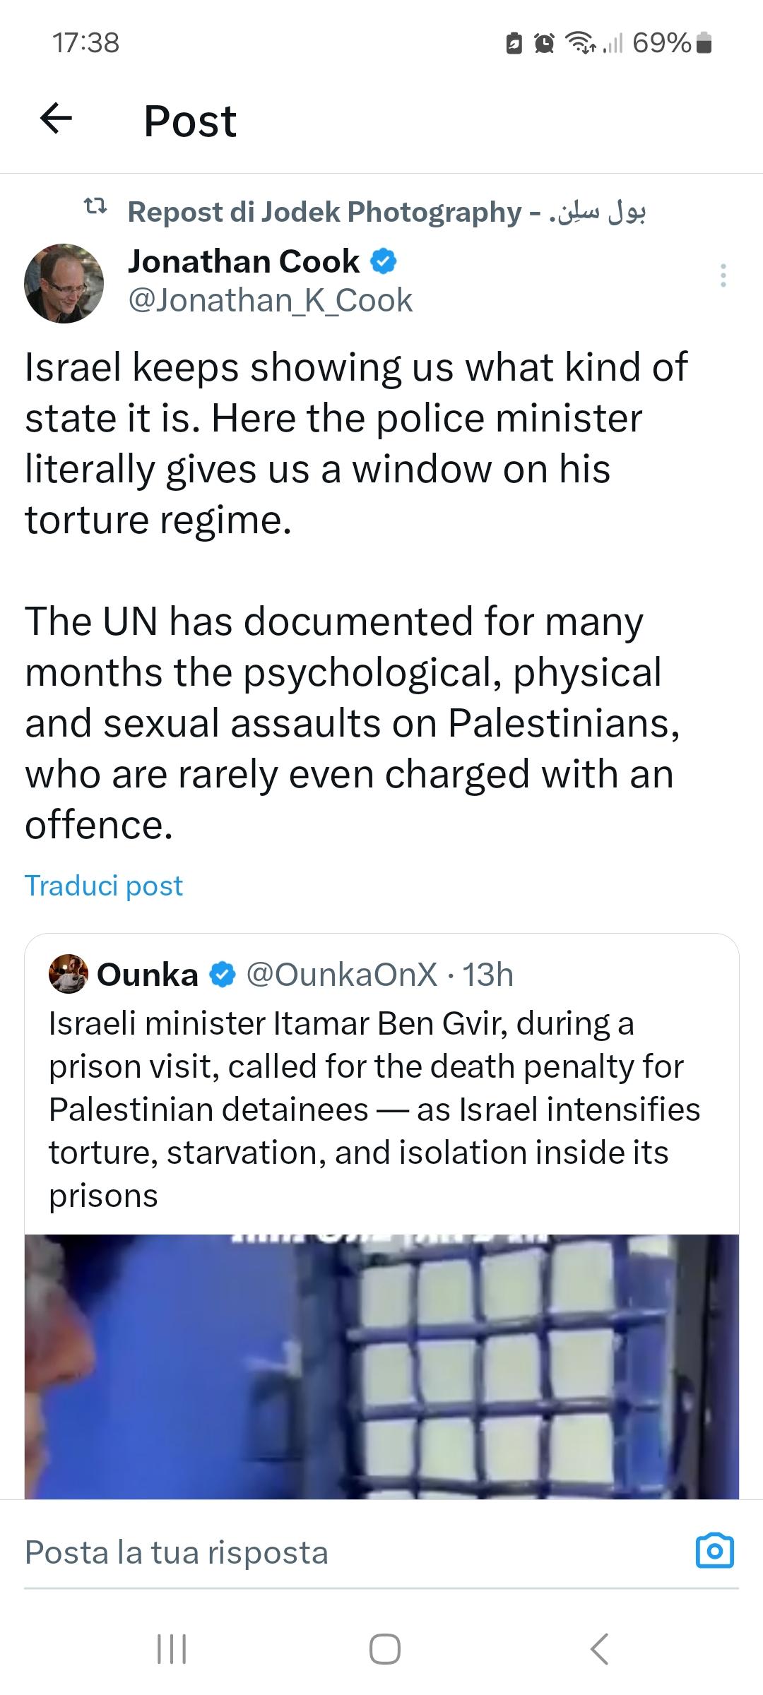763x1695 pixels.
Task: Tap the Repost di Jodek Photography label
Action: [386, 211]
